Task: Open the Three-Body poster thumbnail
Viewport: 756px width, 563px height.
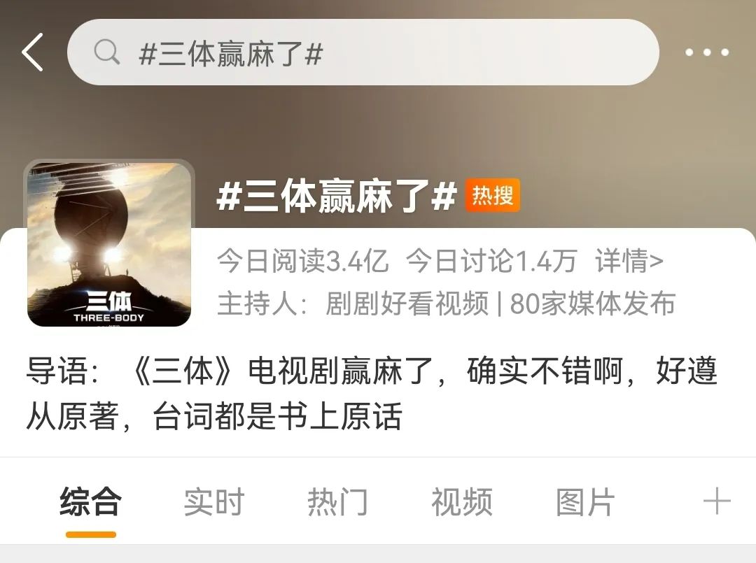Action: (109, 244)
